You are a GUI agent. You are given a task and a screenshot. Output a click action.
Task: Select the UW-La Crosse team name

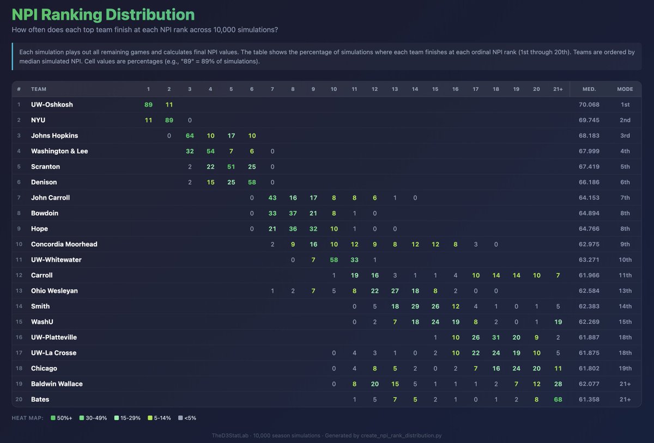click(53, 353)
